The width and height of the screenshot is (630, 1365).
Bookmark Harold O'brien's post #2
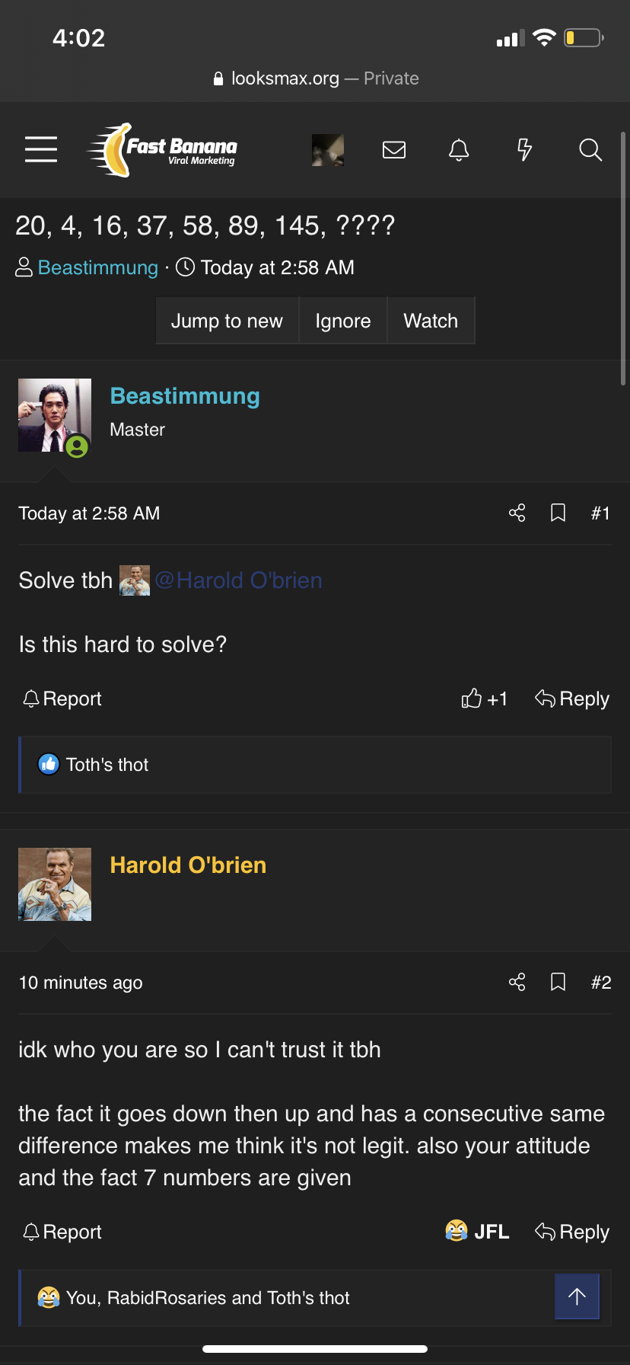click(558, 982)
